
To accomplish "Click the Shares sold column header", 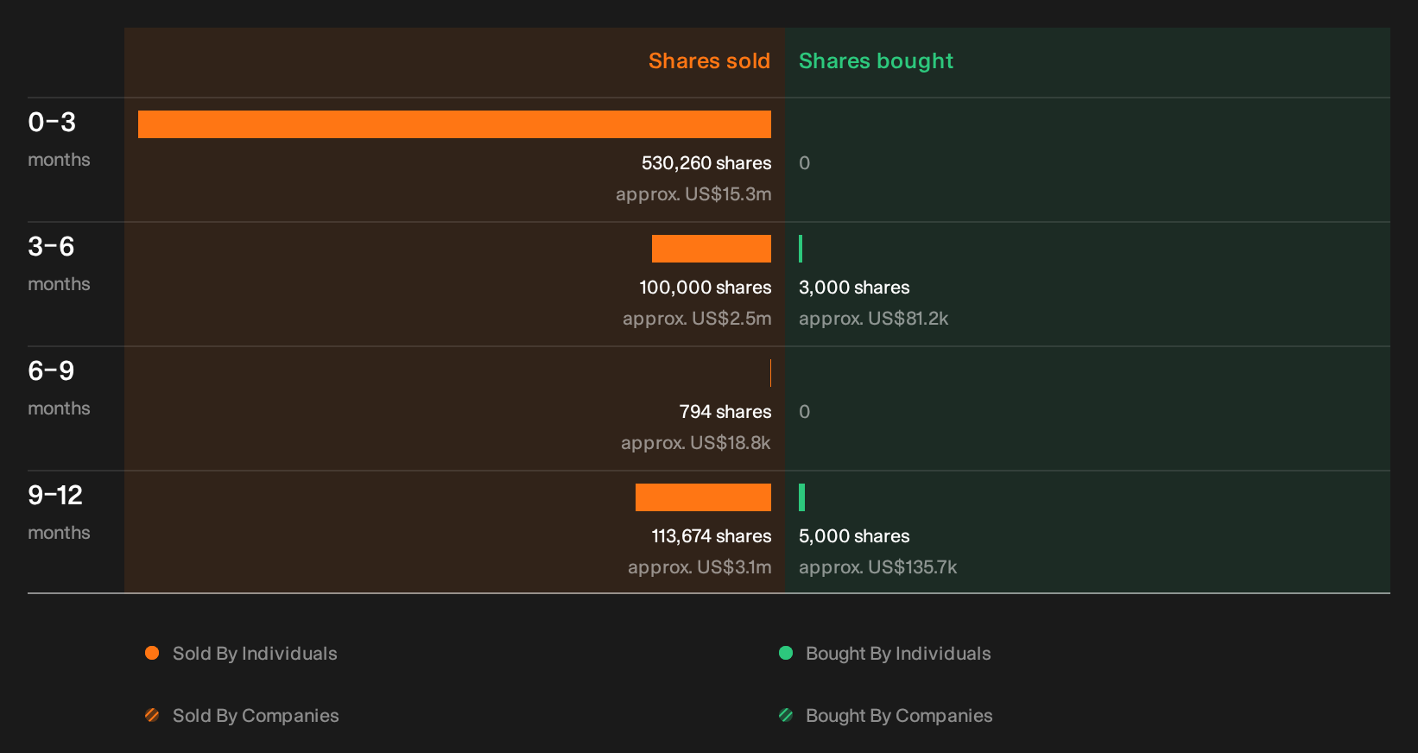I will (x=709, y=61).
